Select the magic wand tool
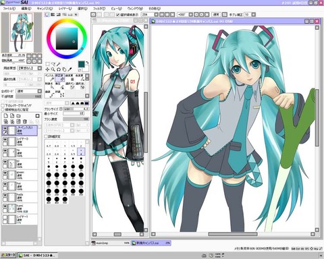324x259 pixels. pos(59,64)
